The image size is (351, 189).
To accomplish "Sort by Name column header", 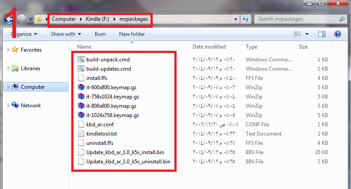I will click(x=84, y=47).
